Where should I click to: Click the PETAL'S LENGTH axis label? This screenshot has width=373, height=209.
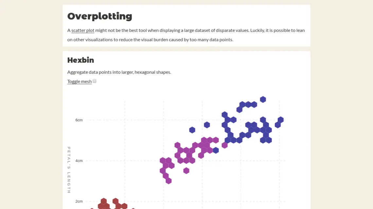(68, 169)
